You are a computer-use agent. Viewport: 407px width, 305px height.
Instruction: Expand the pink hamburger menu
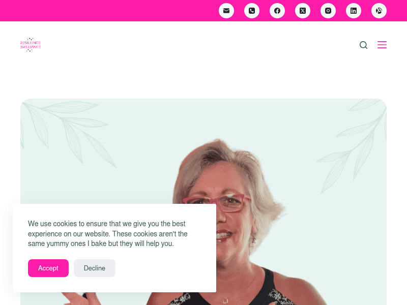pos(382,45)
